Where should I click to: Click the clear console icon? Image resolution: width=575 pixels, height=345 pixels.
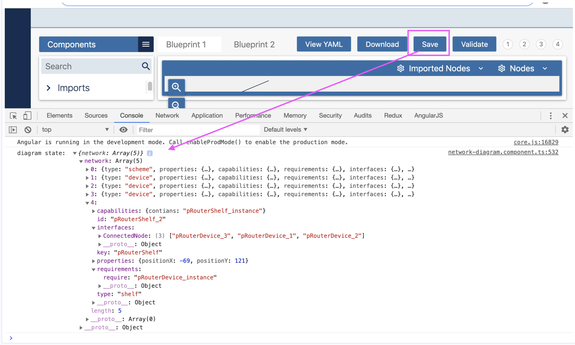coord(28,130)
